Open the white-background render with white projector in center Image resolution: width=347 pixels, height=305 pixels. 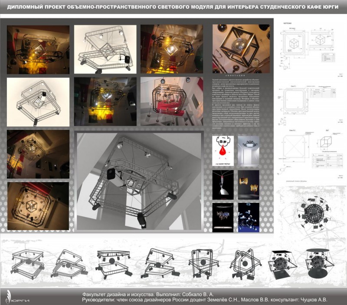(38, 102)
